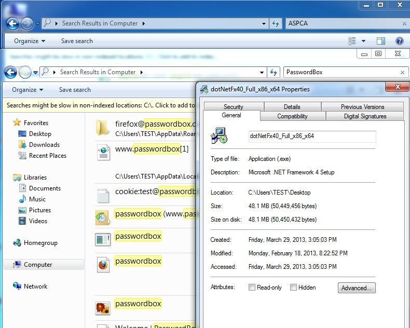
Task: Click the Location value C:\Users\TEST\Desktop
Action: point(279,193)
